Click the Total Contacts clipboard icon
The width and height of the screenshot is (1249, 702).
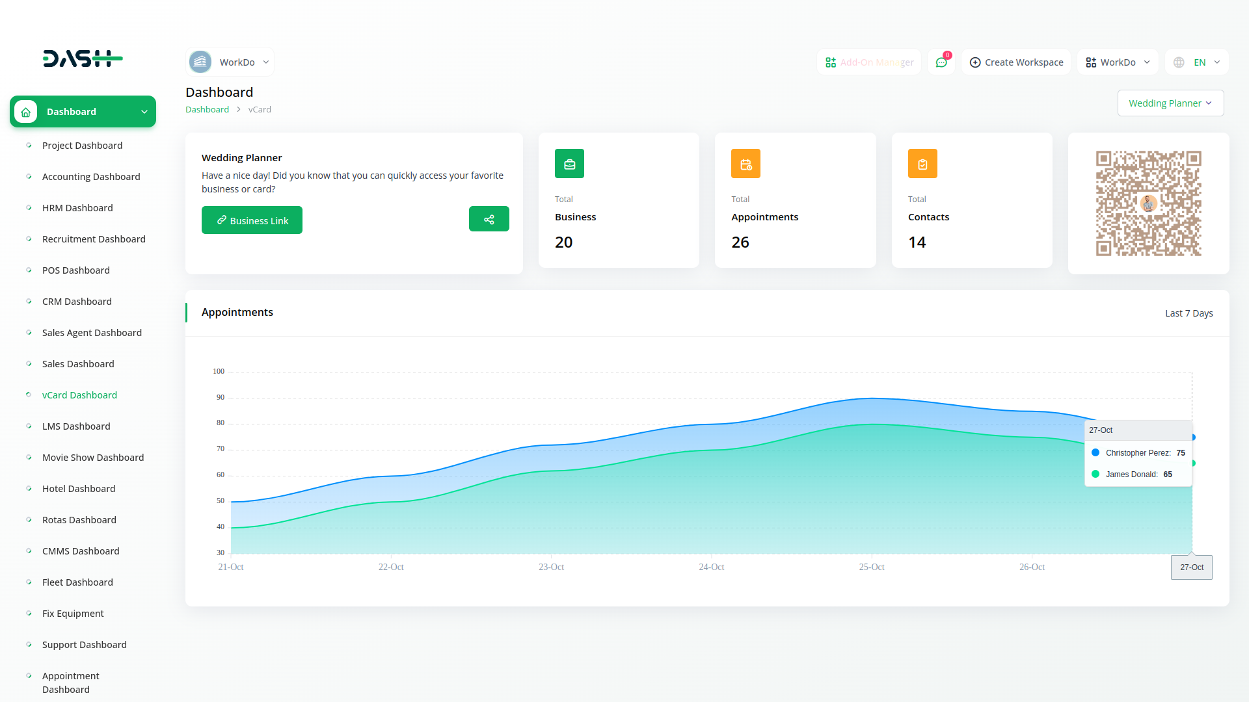pos(922,164)
